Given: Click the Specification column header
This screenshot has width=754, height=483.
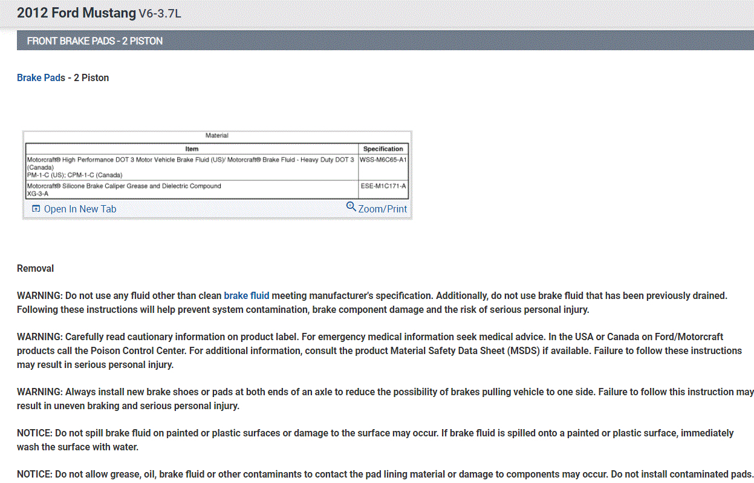Looking at the screenshot, I should coord(383,149).
